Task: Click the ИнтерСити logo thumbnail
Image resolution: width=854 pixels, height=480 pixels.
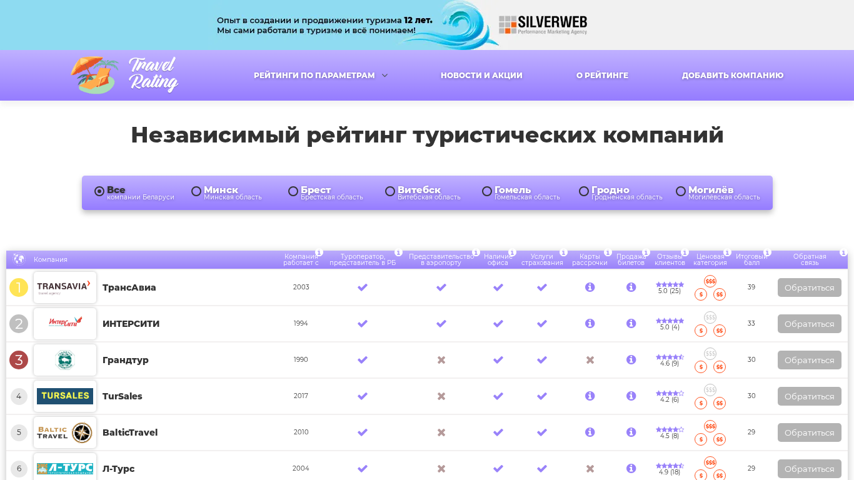Action: coord(65,324)
